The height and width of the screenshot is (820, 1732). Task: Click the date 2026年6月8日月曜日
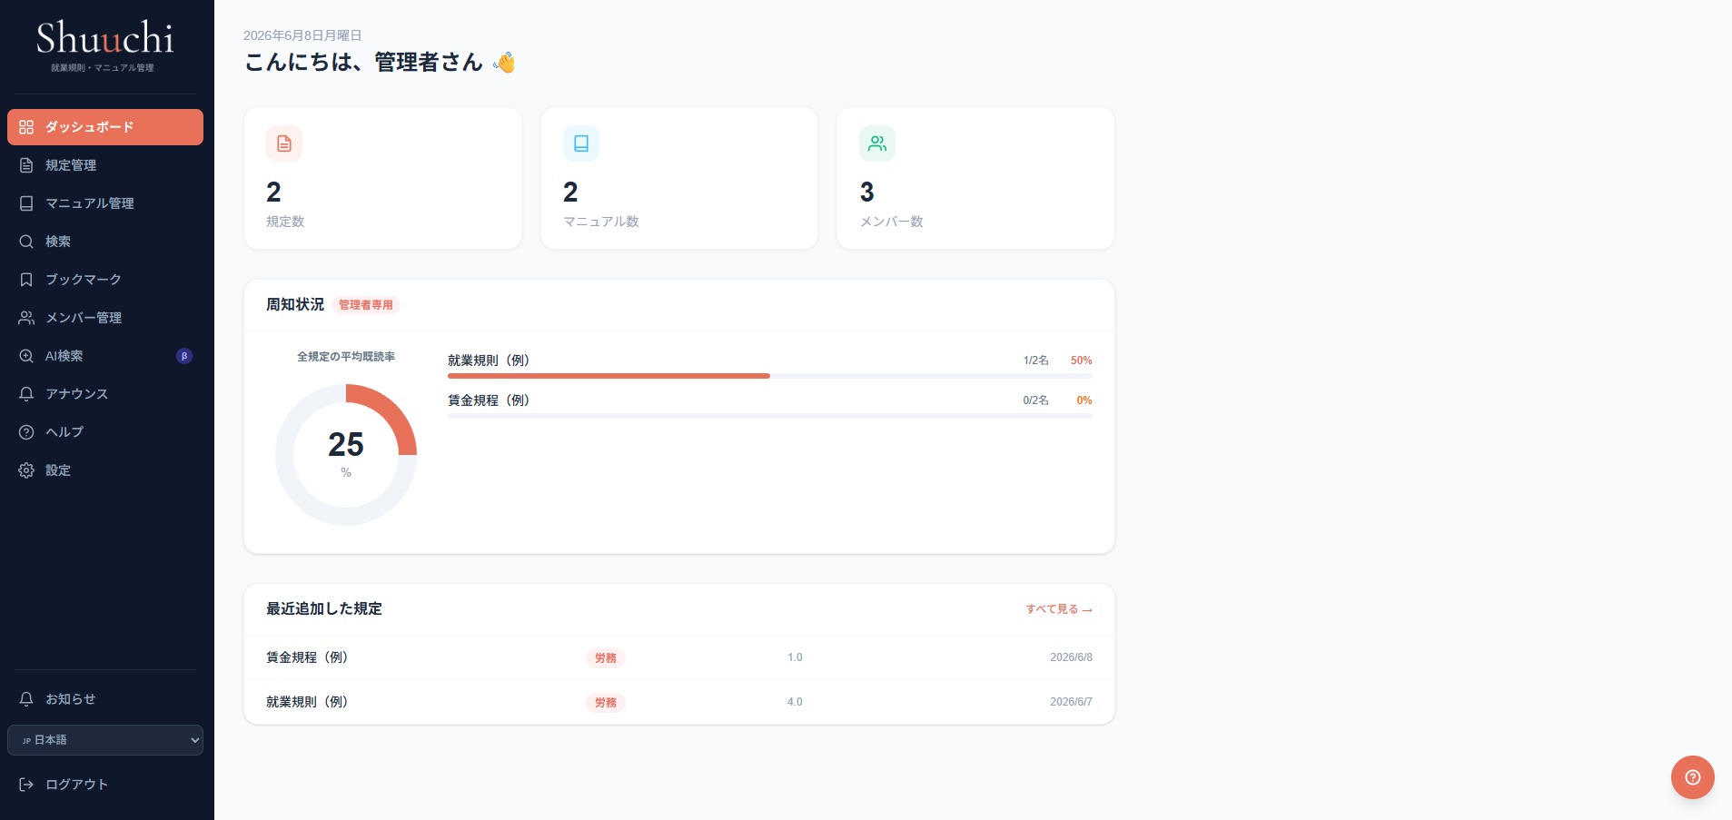click(302, 35)
